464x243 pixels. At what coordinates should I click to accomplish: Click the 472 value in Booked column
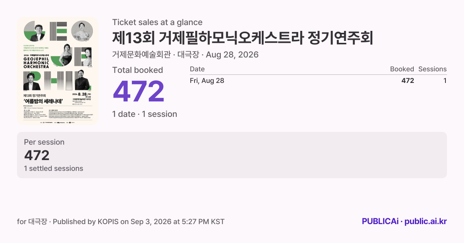click(408, 81)
